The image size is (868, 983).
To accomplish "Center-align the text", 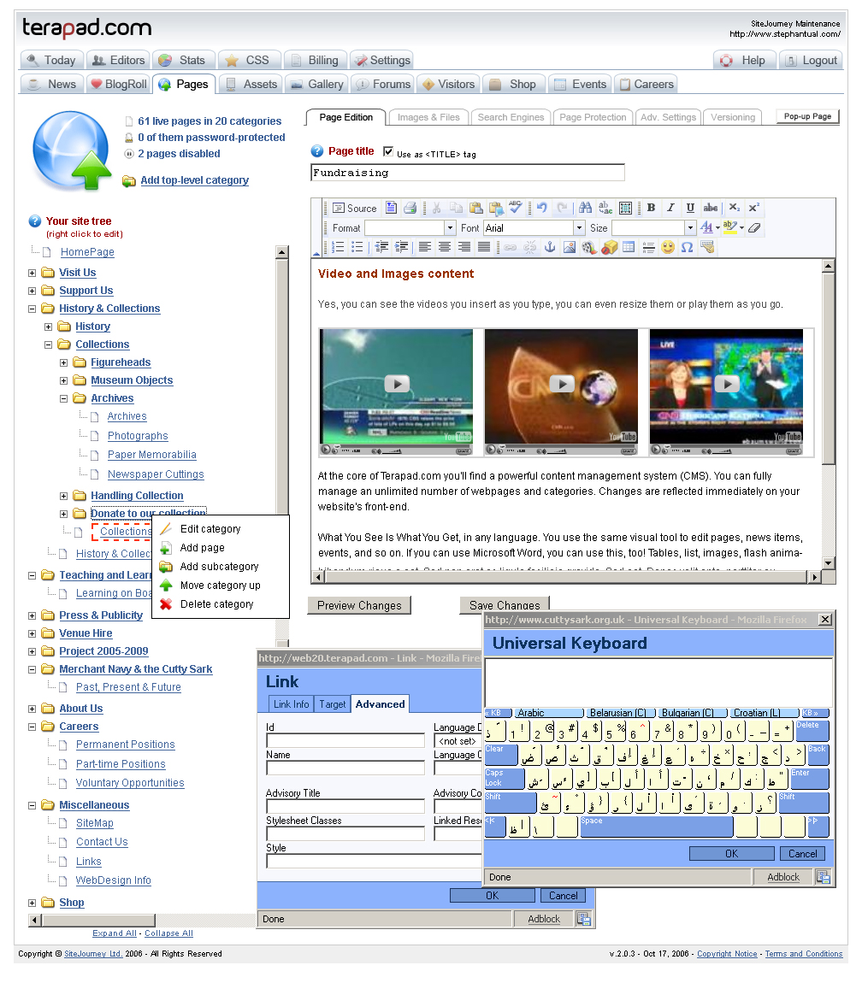I will coord(445,247).
